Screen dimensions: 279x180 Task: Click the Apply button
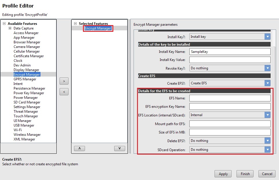pyautogui.click(x=223, y=174)
